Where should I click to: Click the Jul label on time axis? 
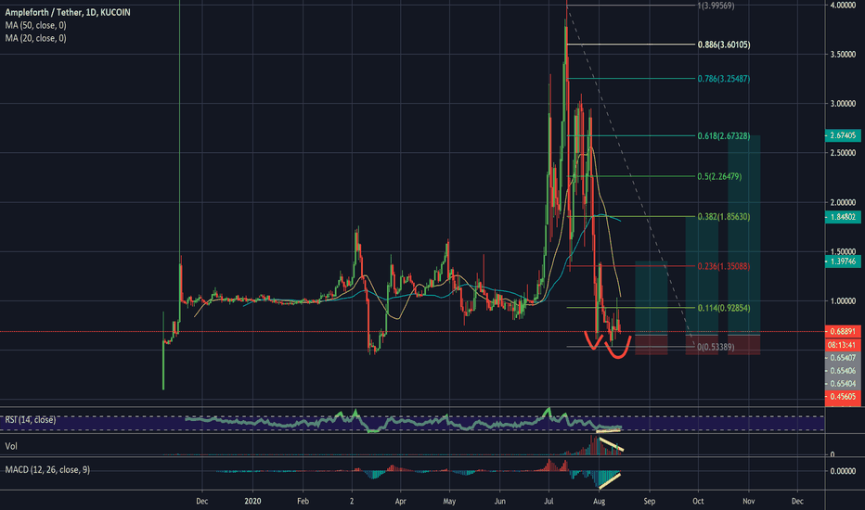[x=549, y=501]
